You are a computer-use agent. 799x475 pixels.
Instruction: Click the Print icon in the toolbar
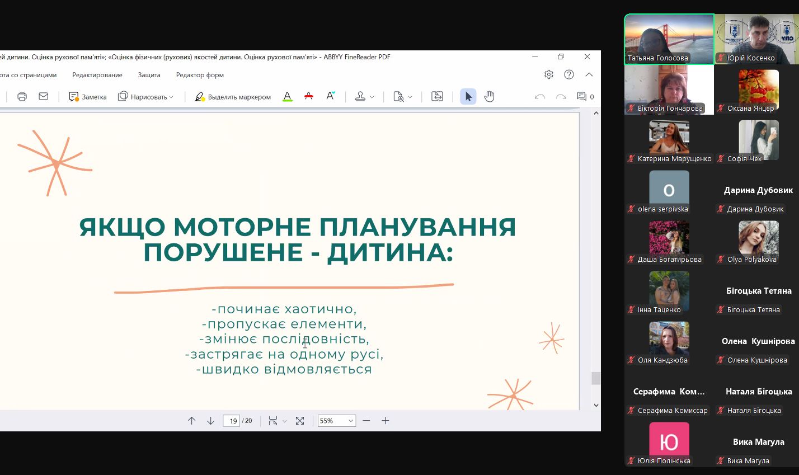[x=22, y=97]
